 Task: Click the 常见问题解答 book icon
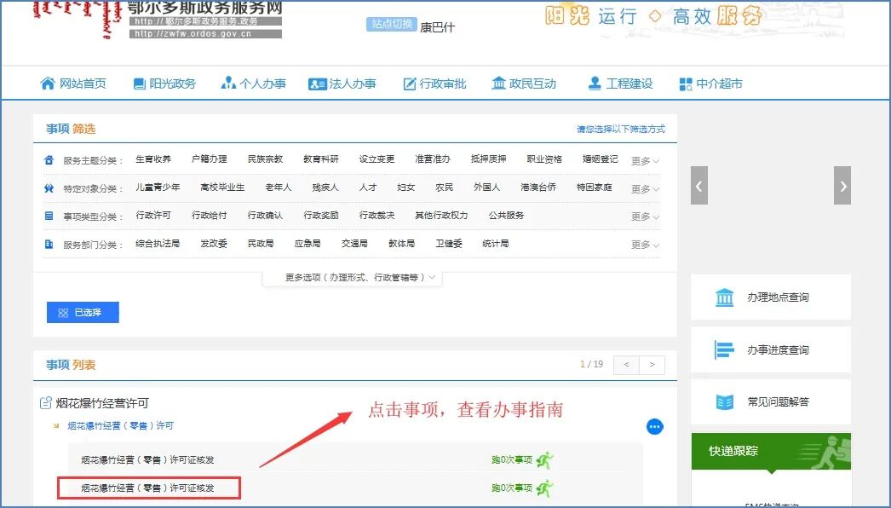pyautogui.click(x=724, y=401)
